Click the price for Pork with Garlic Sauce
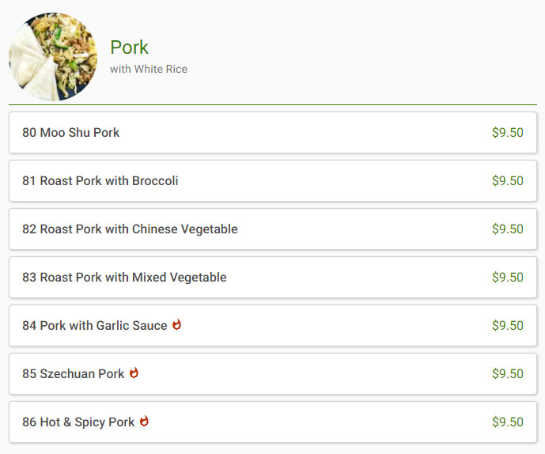Image resolution: width=545 pixels, height=454 pixels. pyautogui.click(x=508, y=325)
